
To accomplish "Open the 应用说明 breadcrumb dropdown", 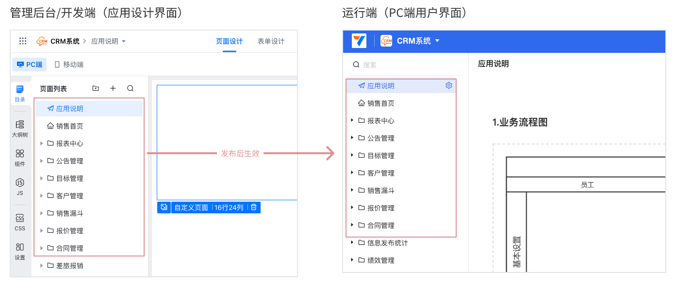I will tap(123, 41).
